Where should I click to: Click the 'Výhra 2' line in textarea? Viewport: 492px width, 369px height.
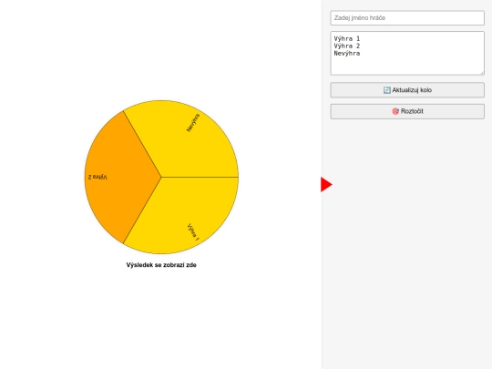(x=347, y=46)
